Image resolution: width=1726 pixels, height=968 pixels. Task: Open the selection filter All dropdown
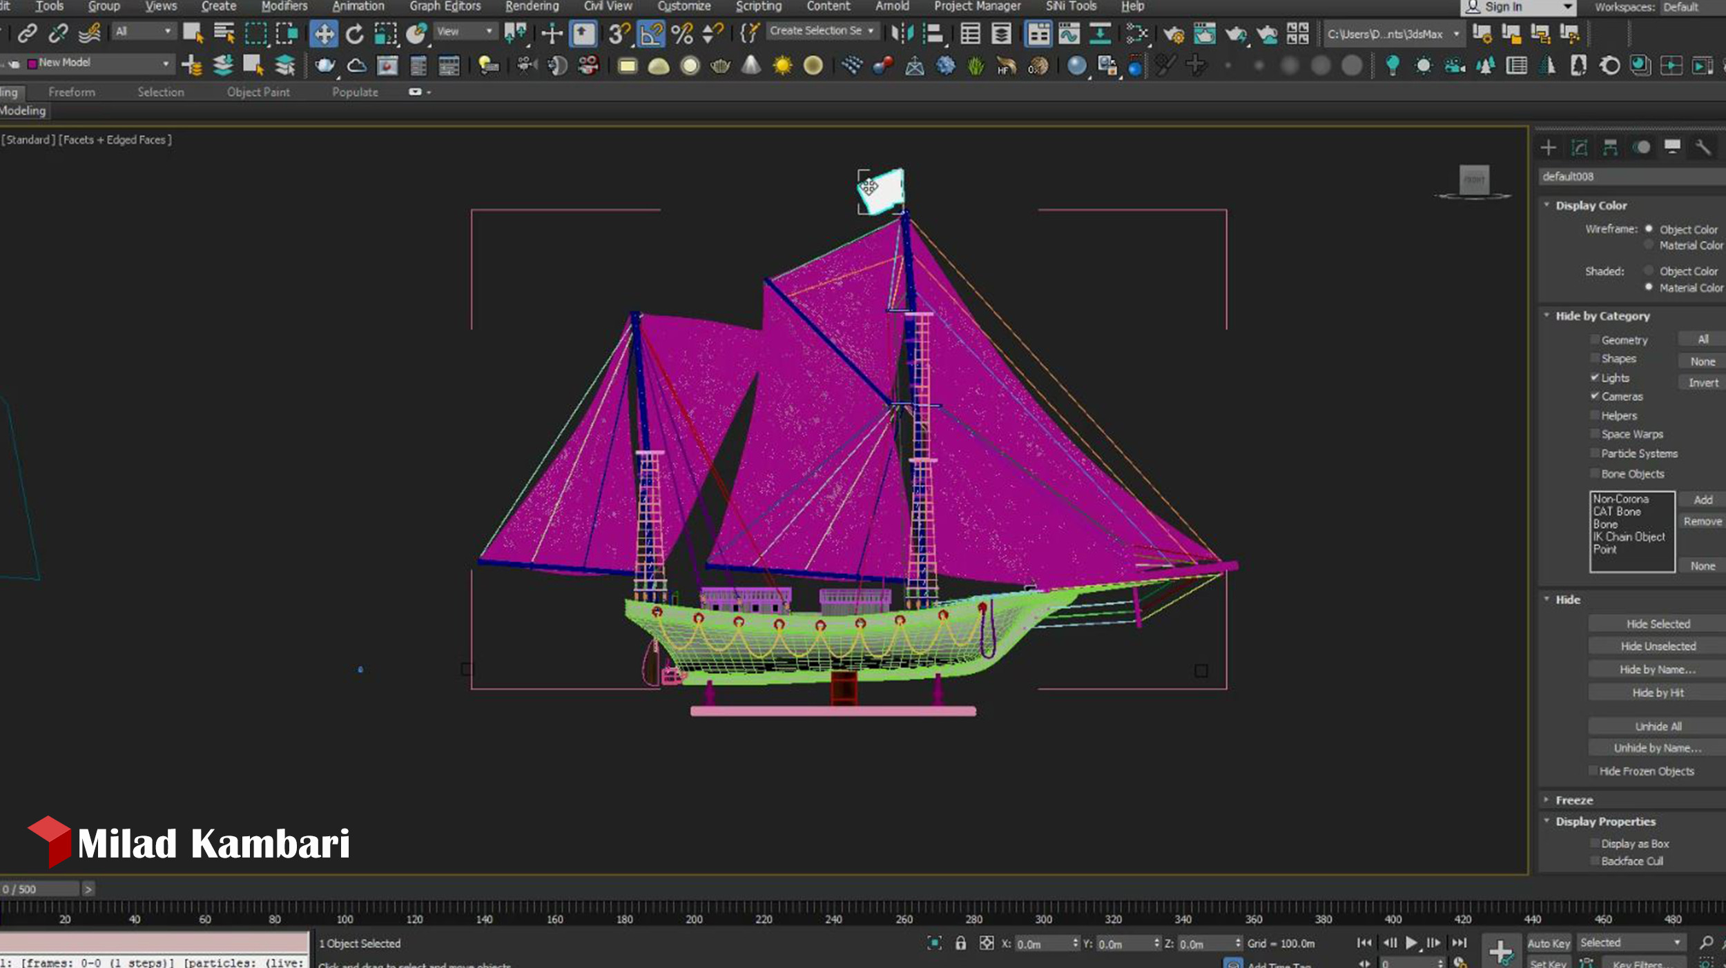[142, 32]
